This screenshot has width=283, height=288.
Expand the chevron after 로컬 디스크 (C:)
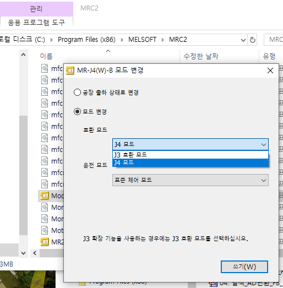[51, 40]
